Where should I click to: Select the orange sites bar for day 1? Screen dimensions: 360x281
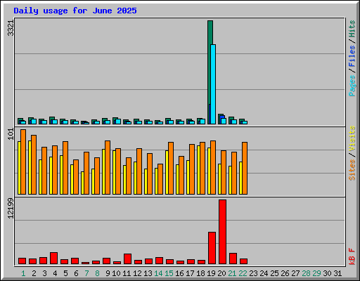(x=23, y=162)
